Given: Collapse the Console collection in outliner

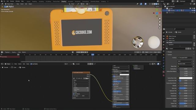Looking at the screenshot, I should 165,9.
